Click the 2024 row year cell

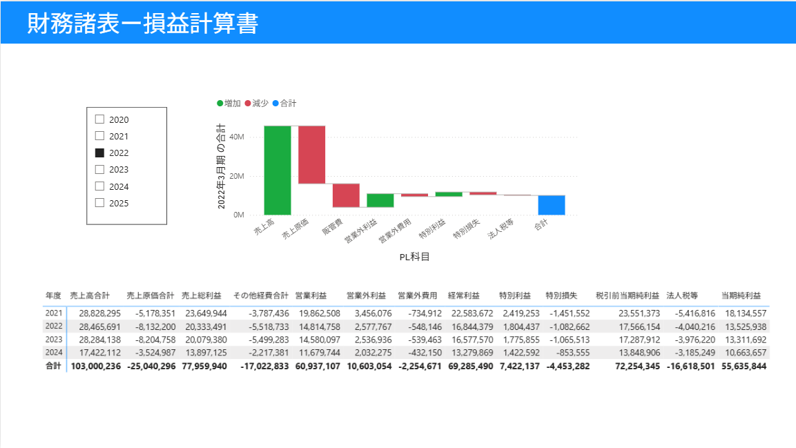[54, 352]
